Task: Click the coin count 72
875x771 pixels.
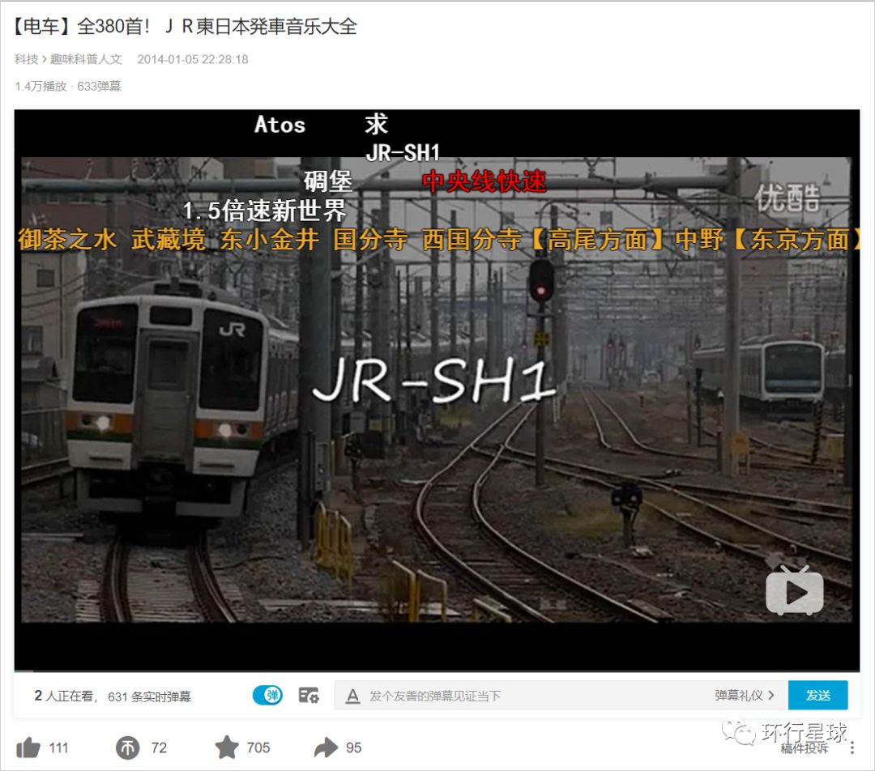Action: coord(159,748)
